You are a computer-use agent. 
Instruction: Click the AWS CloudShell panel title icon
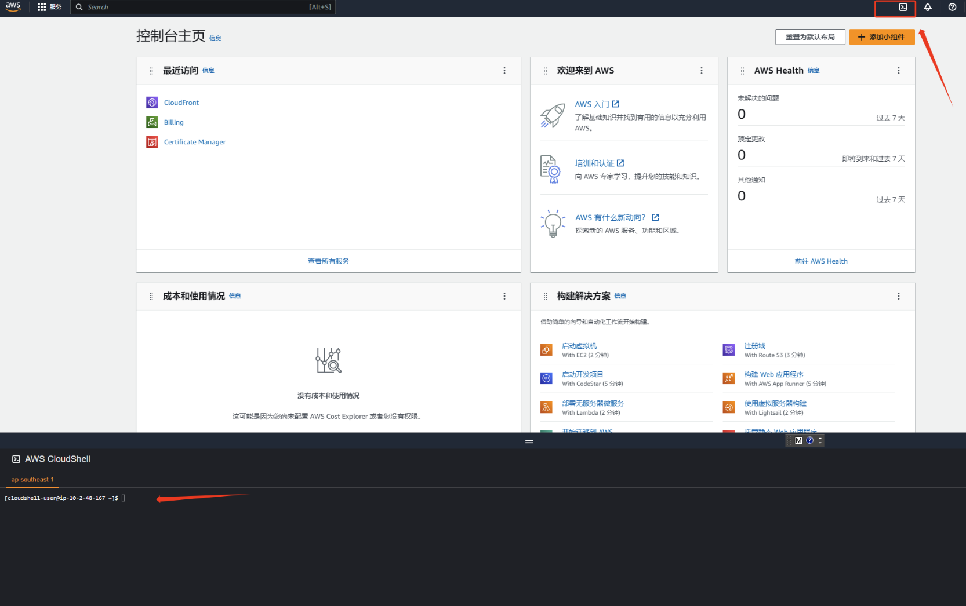16,459
